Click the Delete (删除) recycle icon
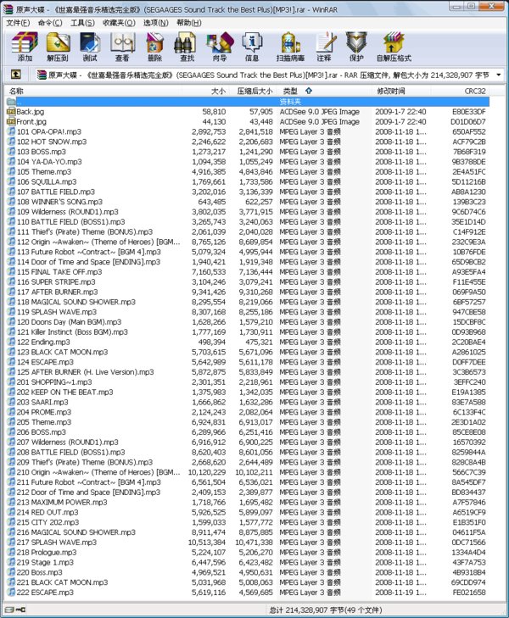 [154, 47]
